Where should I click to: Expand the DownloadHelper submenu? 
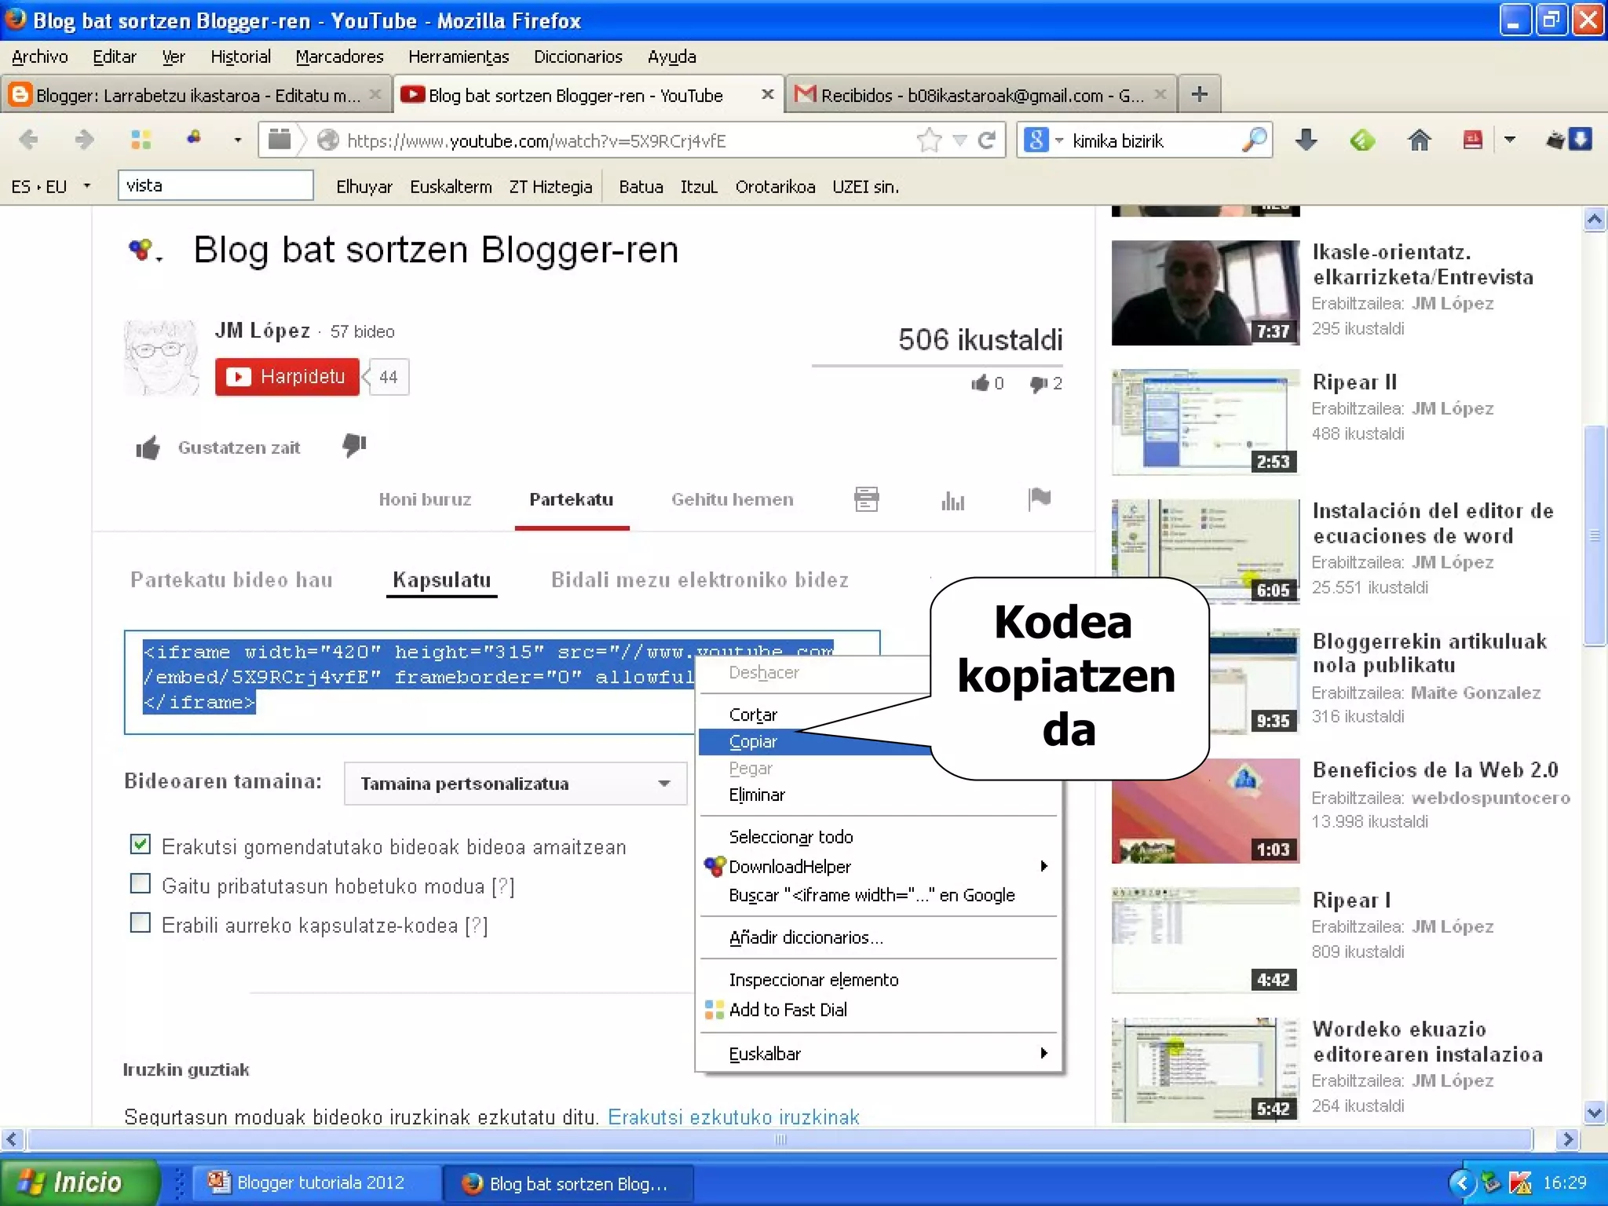[x=878, y=867]
